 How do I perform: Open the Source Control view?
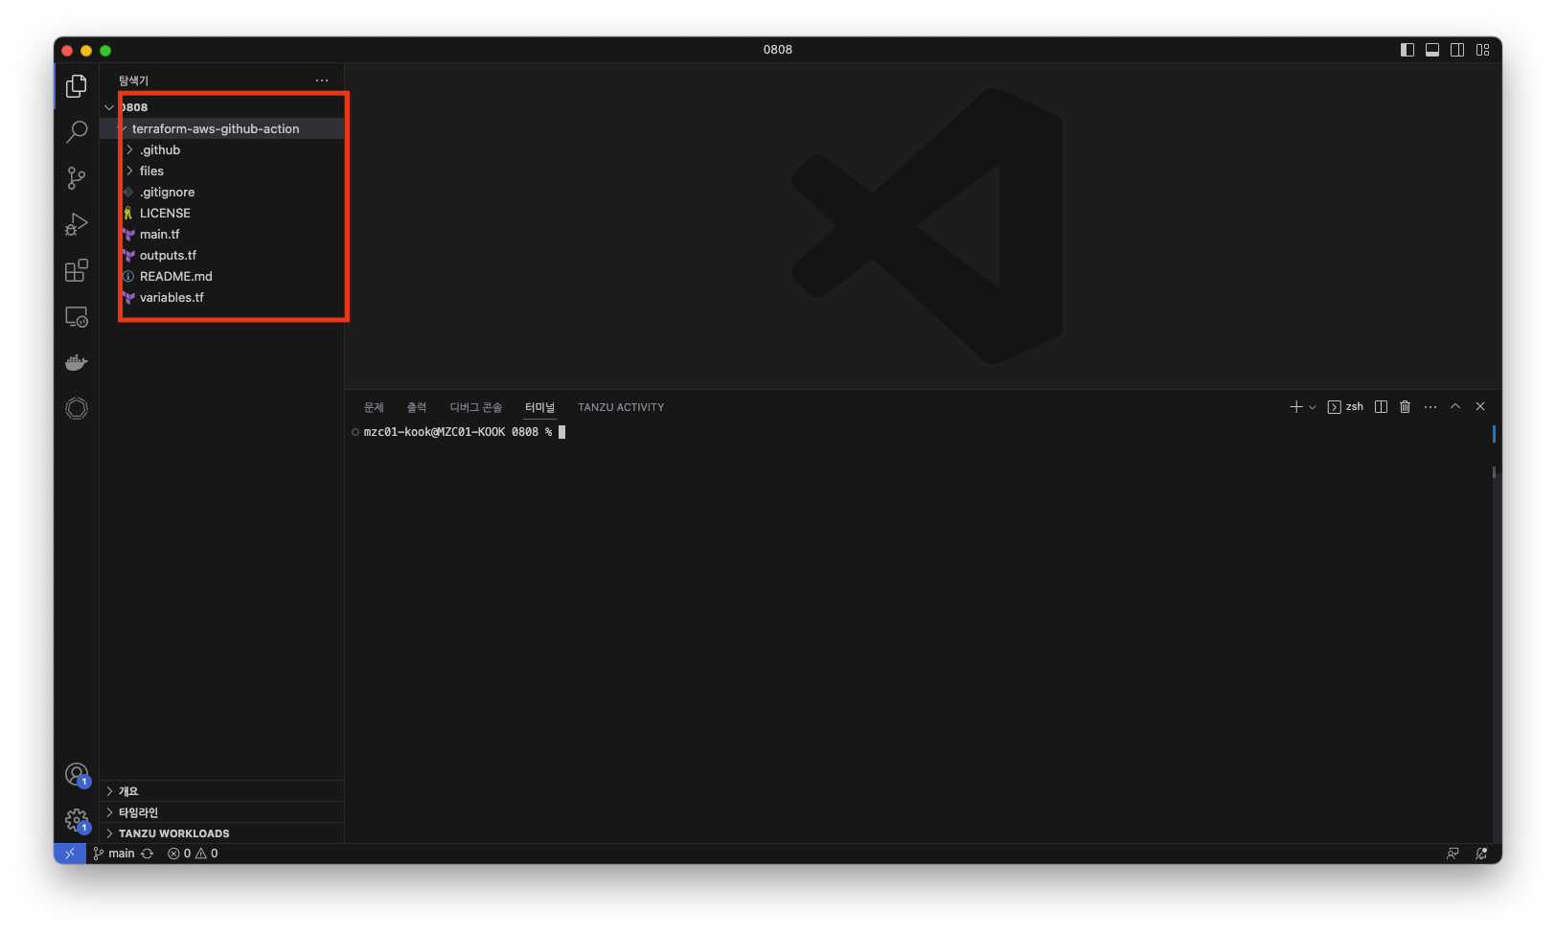(77, 178)
